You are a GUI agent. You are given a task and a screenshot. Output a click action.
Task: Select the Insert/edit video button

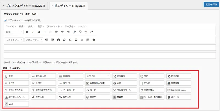coord(179,90)
